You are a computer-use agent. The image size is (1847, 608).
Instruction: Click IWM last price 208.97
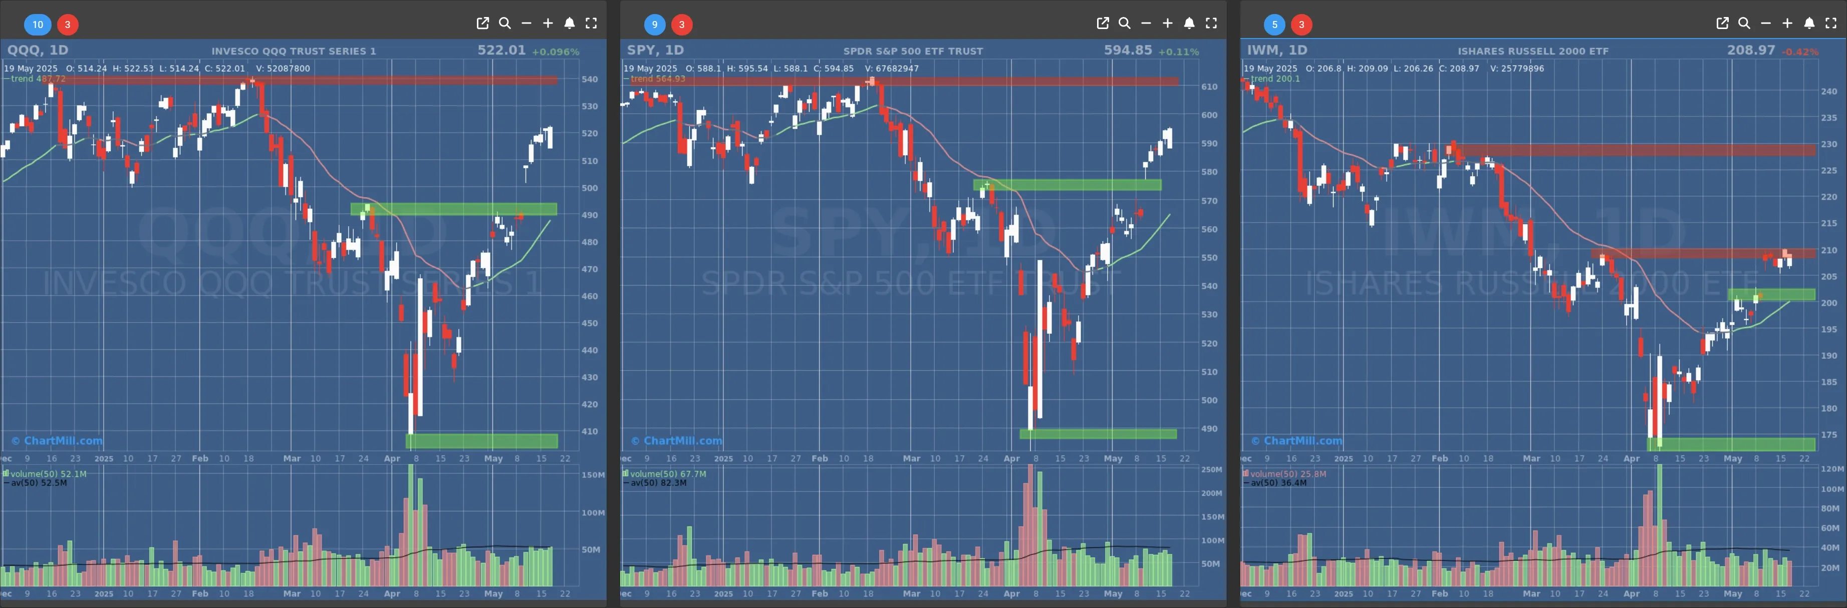1751,50
